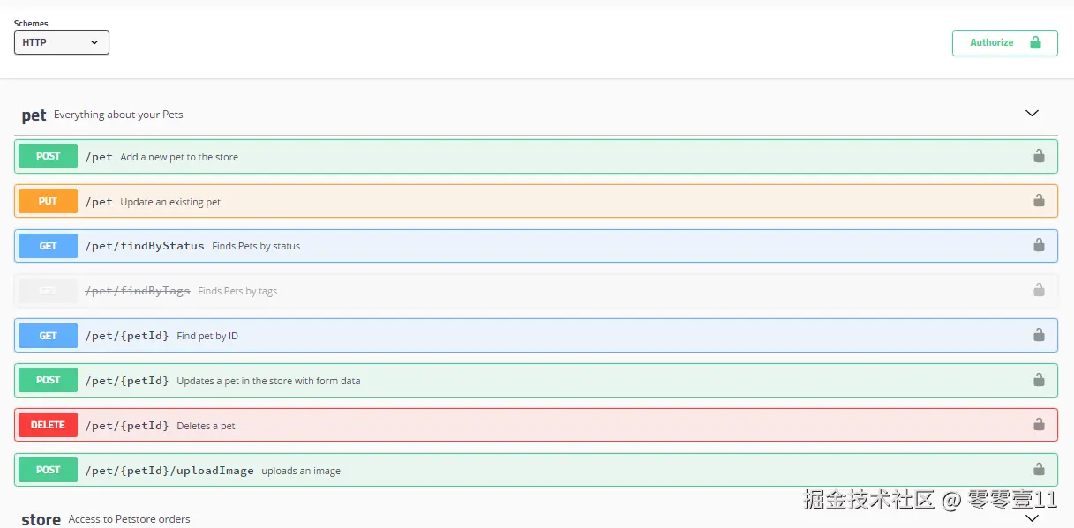The image size is (1074, 528).
Task: Click the red DELETE method badge
Action: pyautogui.click(x=49, y=425)
